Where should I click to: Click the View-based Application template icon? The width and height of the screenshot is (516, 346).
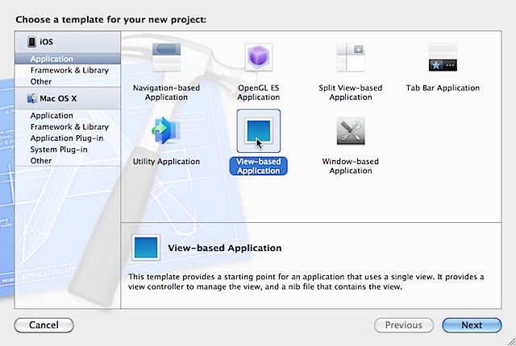(x=258, y=131)
